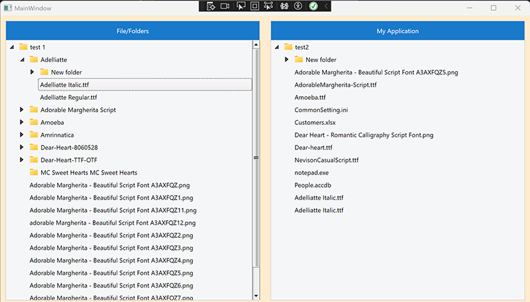Click the green check mark status icon
The width and height of the screenshot is (530, 302).
[x=313, y=6]
